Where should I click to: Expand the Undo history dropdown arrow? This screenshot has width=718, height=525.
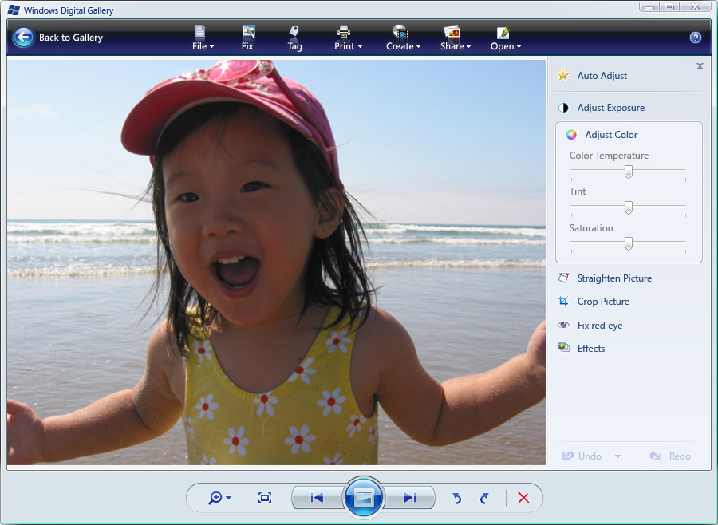point(617,456)
